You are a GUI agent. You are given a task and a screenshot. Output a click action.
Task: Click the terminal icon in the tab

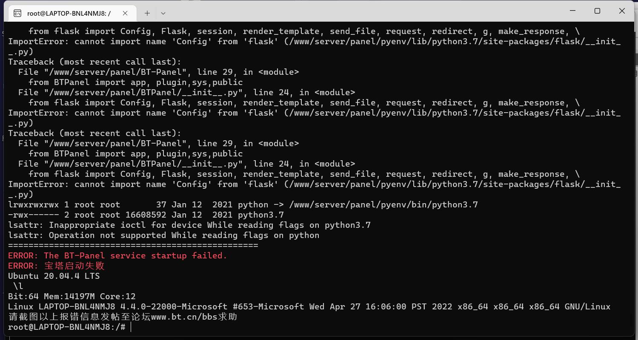tap(17, 13)
